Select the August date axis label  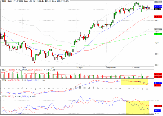tap(80, 68)
